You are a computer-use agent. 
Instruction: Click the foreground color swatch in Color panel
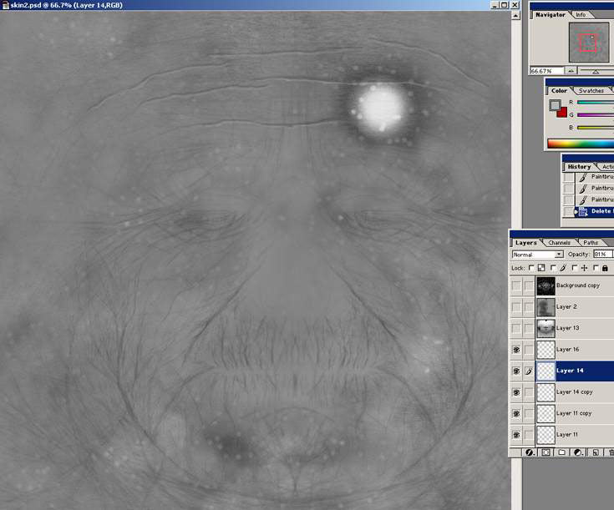555,106
